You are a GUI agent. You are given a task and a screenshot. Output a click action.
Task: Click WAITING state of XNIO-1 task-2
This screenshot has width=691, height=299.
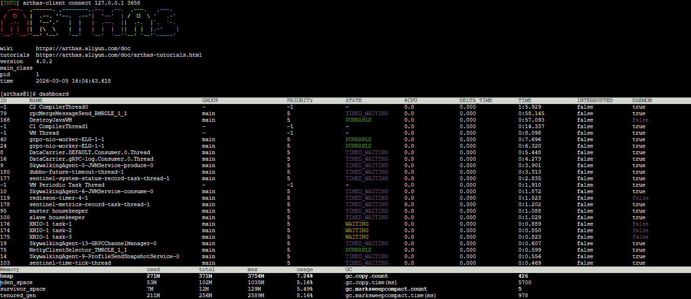click(x=357, y=230)
